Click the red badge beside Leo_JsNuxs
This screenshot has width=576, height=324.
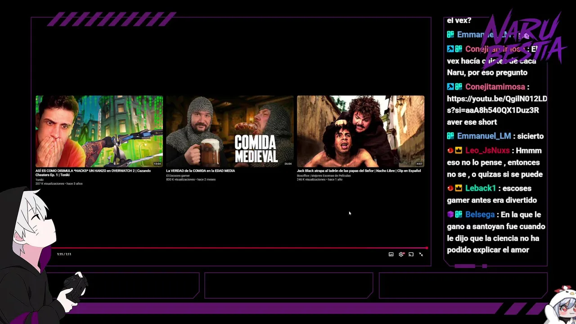[x=450, y=150]
